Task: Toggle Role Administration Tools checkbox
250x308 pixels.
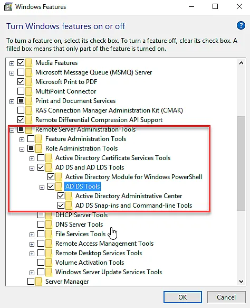Action: coord(31,148)
